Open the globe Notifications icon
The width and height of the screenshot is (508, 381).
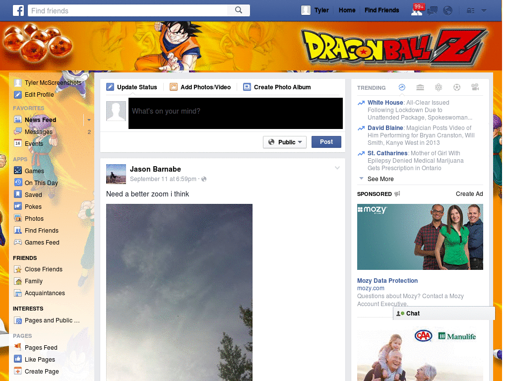(447, 10)
